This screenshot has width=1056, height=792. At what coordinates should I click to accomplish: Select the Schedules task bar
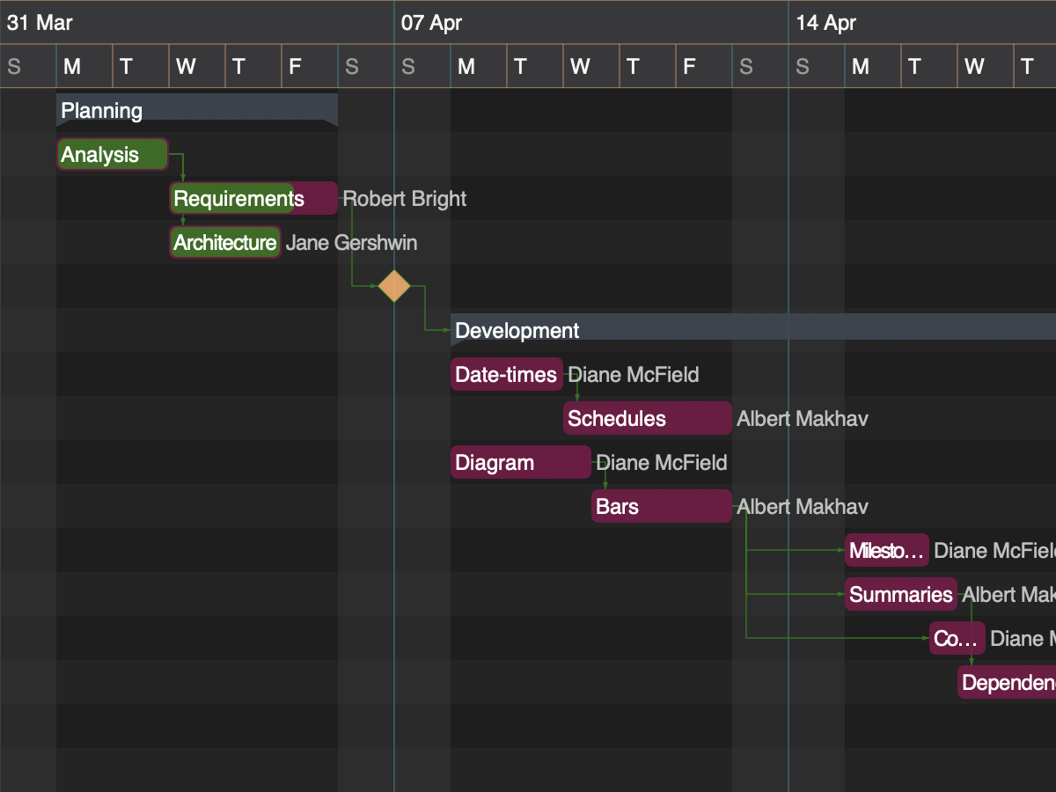(647, 418)
